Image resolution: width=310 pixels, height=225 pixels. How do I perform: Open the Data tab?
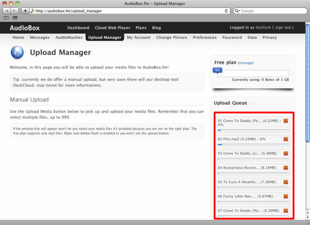pyautogui.click(x=252, y=37)
